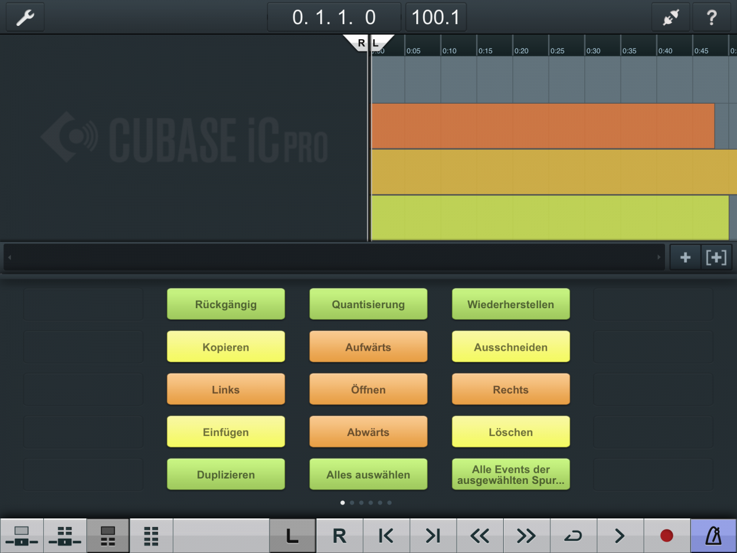Click Alle Events der ausgewählten Spur button
The width and height of the screenshot is (737, 553).
pyautogui.click(x=511, y=475)
